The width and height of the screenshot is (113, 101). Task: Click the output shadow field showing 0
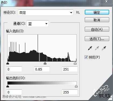click(14, 92)
